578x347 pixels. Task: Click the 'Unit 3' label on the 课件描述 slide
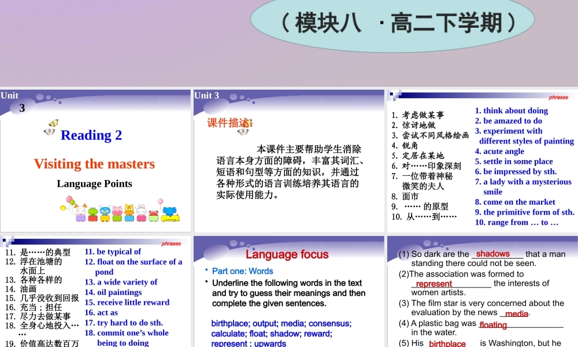coord(206,95)
